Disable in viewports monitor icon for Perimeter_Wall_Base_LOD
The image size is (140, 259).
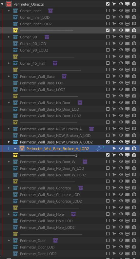tap(127, 83)
